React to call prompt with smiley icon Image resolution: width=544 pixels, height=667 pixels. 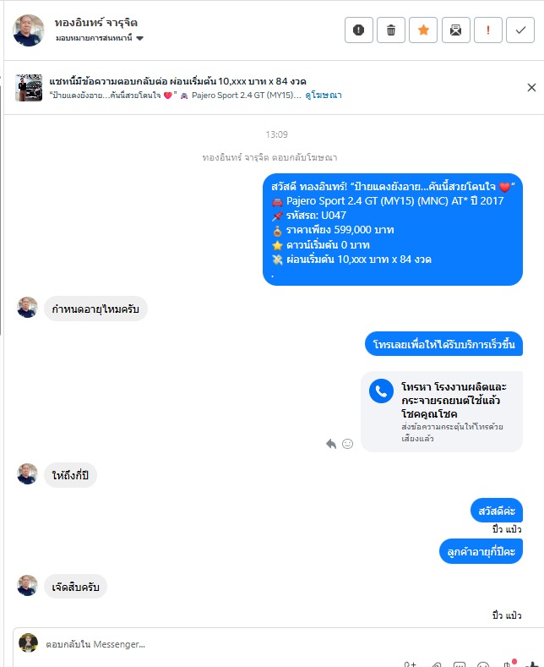pyautogui.click(x=348, y=444)
